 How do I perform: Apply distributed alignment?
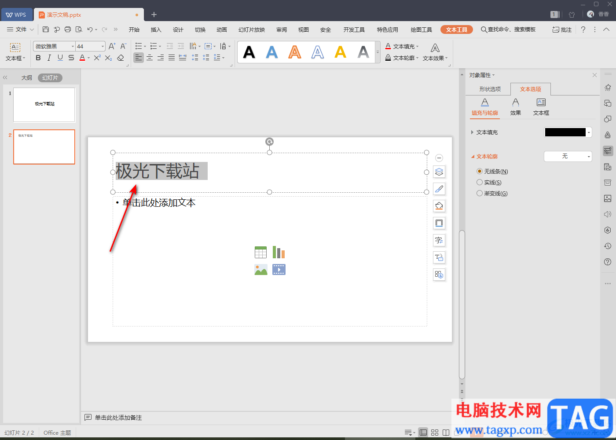pyautogui.click(x=183, y=58)
